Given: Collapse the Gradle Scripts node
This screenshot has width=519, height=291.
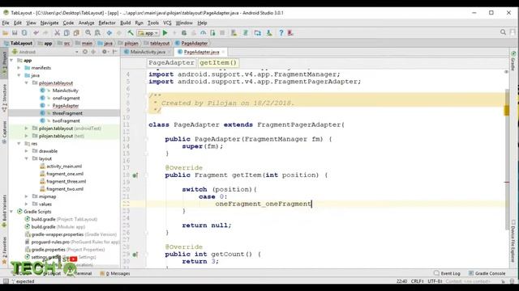Looking at the screenshot, I should click(x=12, y=212).
